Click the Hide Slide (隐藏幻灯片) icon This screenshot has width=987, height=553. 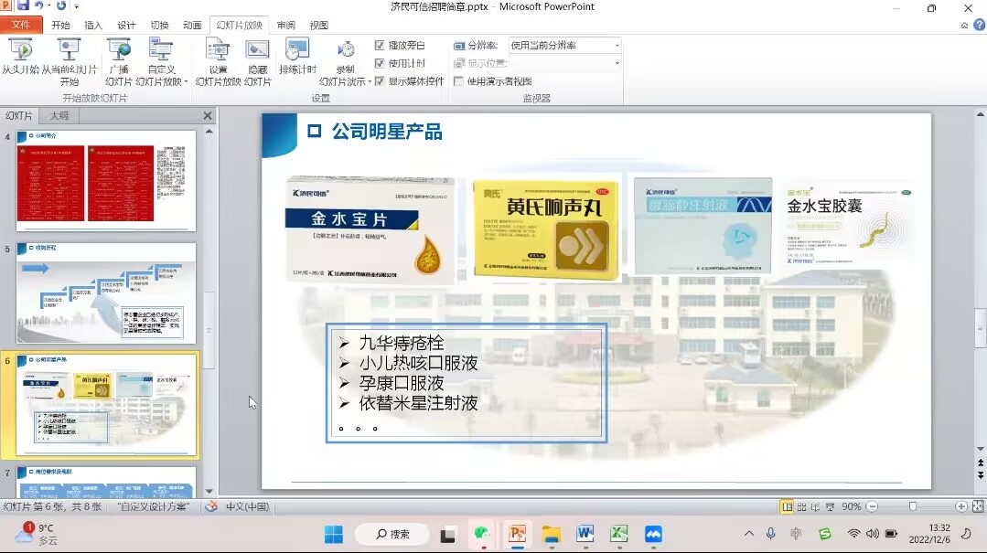258,51
